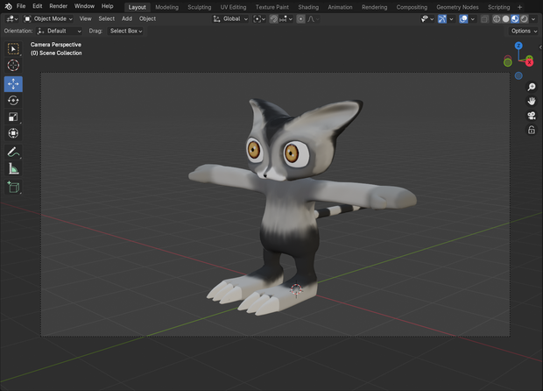Open the Render menu
This screenshot has height=391, width=543.
tap(58, 6)
